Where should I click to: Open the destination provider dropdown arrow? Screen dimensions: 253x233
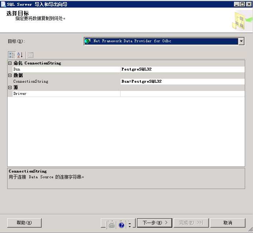[x=241, y=41]
